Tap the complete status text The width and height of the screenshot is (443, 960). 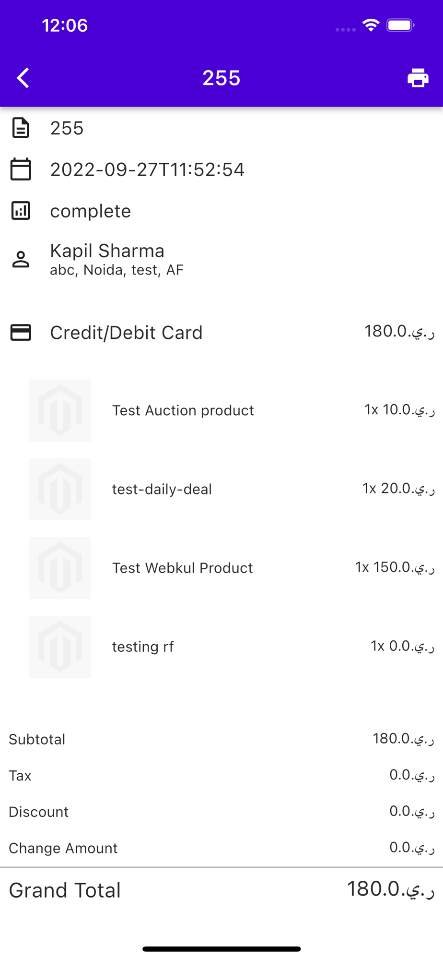click(x=91, y=211)
